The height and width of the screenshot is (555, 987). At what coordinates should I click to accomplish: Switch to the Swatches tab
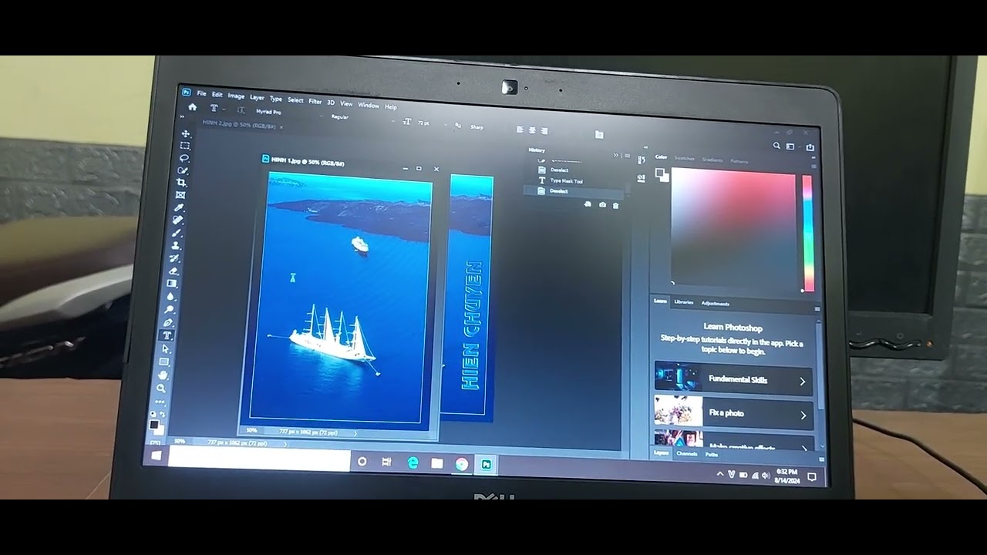pos(685,158)
